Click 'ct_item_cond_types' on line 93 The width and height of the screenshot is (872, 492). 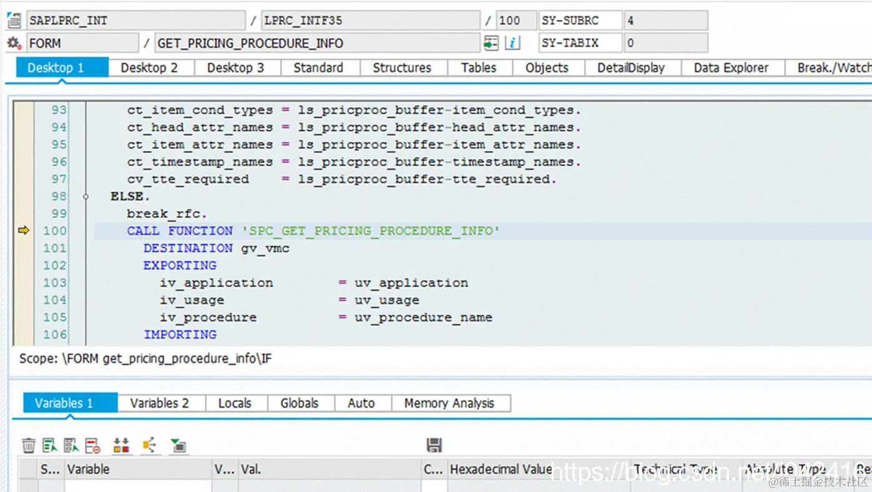pyautogui.click(x=200, y=110)
